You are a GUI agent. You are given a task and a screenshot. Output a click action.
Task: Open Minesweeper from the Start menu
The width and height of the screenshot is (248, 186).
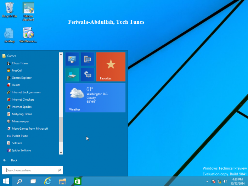(x=20, y=121)
